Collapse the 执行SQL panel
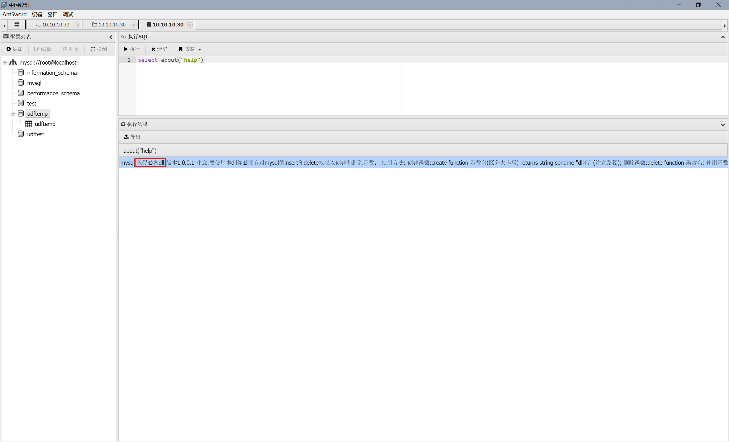 (722, 37)
